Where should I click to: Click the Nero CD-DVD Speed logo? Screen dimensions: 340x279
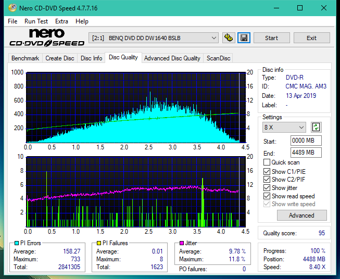tap(47, 37)
